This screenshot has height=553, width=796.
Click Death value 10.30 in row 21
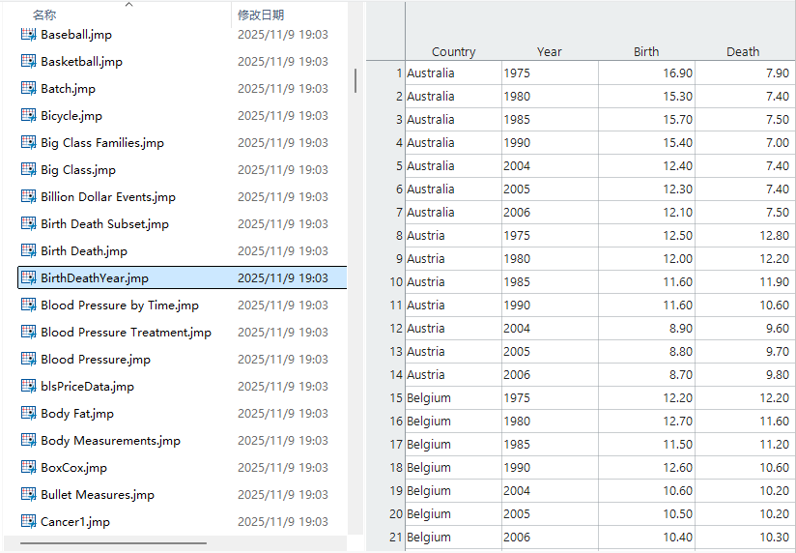click(743, 538)
